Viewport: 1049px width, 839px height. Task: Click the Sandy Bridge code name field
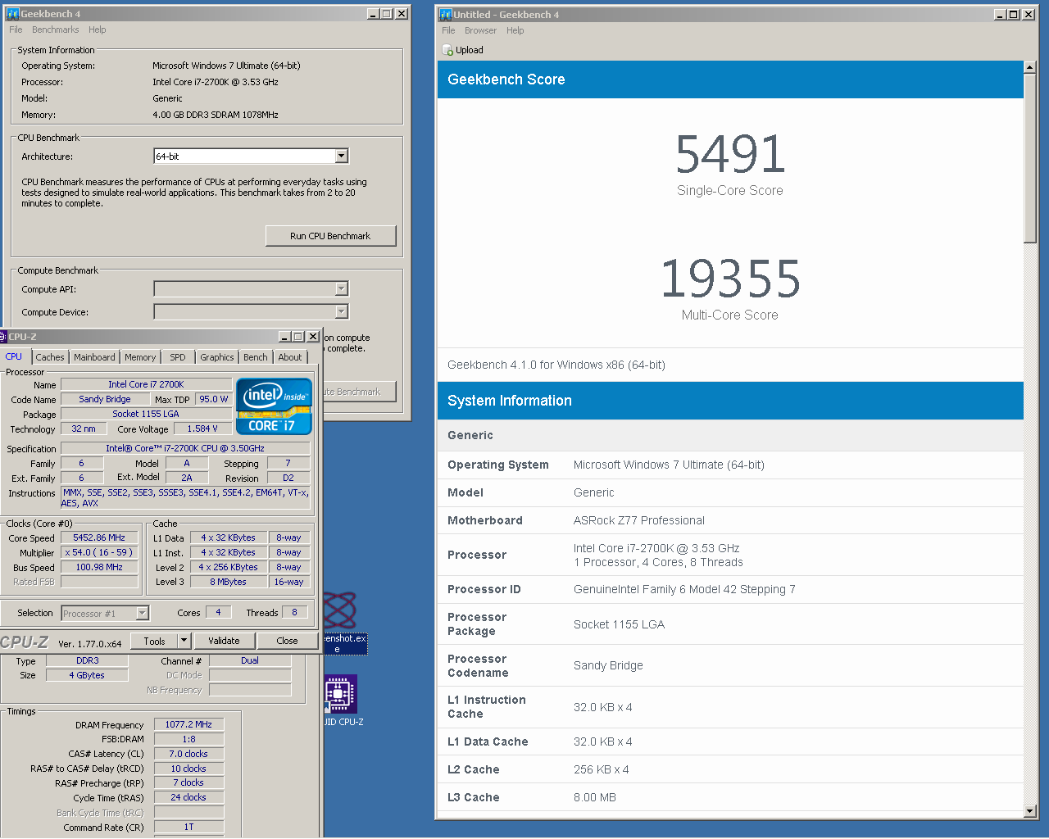[x=105, y=399]
